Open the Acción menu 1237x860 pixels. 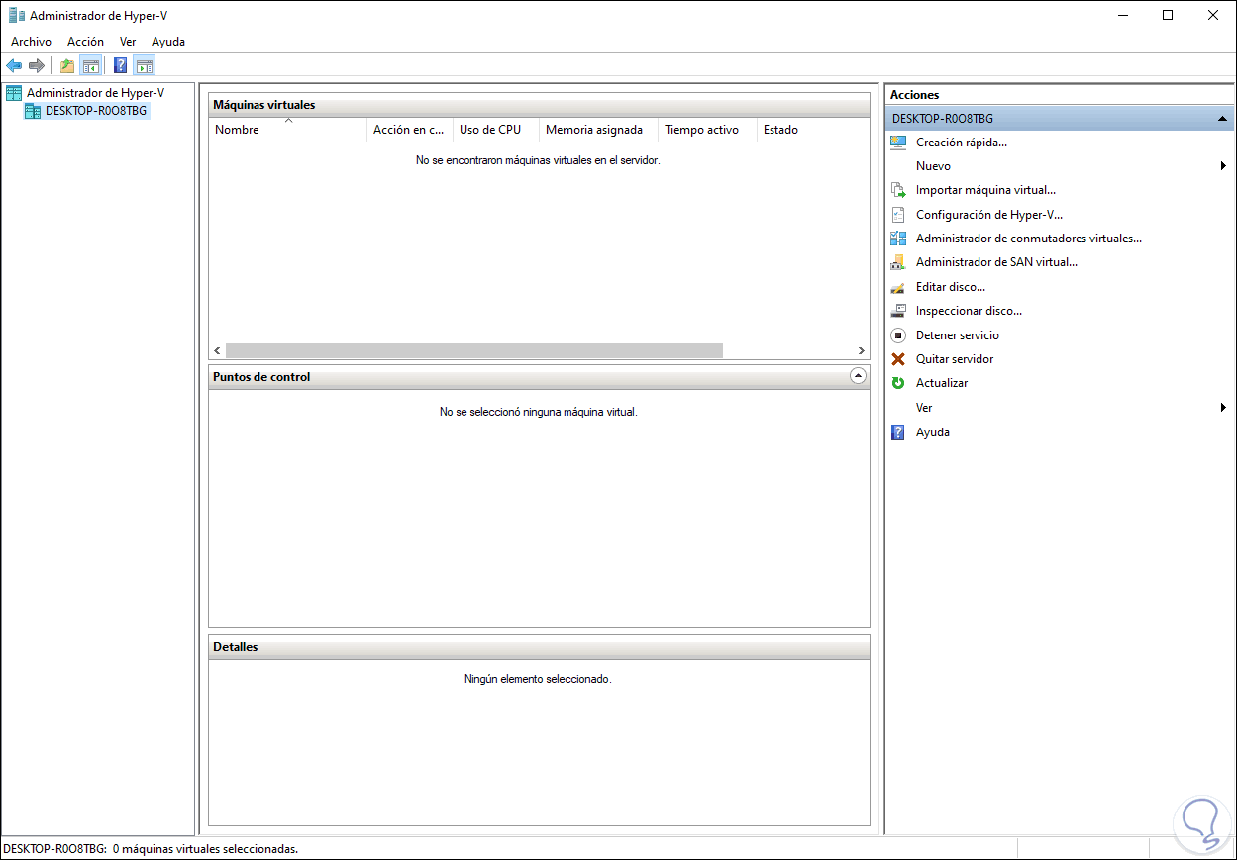click(x=85, y=42)
